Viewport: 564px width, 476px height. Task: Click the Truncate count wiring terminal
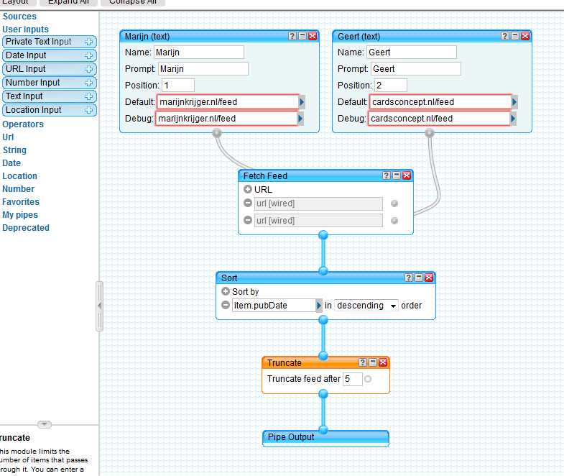[x=369, y=379]
